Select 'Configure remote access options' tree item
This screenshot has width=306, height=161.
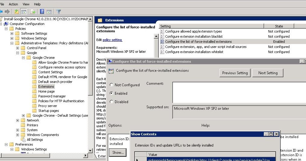[x=62, y=67]
